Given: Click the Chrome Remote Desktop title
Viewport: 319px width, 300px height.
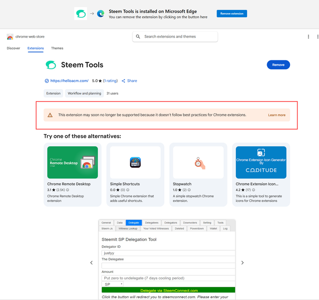Looking at the screenshot, I should click(x=69, y=184).
